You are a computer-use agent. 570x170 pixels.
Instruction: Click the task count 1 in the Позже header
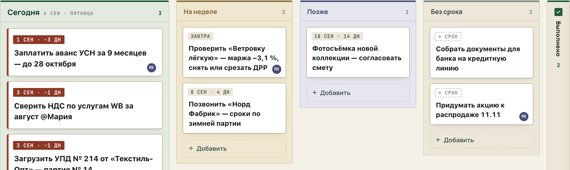407,12
